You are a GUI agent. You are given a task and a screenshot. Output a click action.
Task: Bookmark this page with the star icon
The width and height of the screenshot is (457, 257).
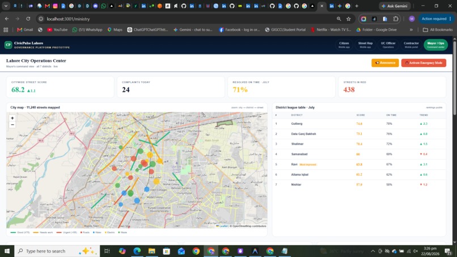(349, 19)
